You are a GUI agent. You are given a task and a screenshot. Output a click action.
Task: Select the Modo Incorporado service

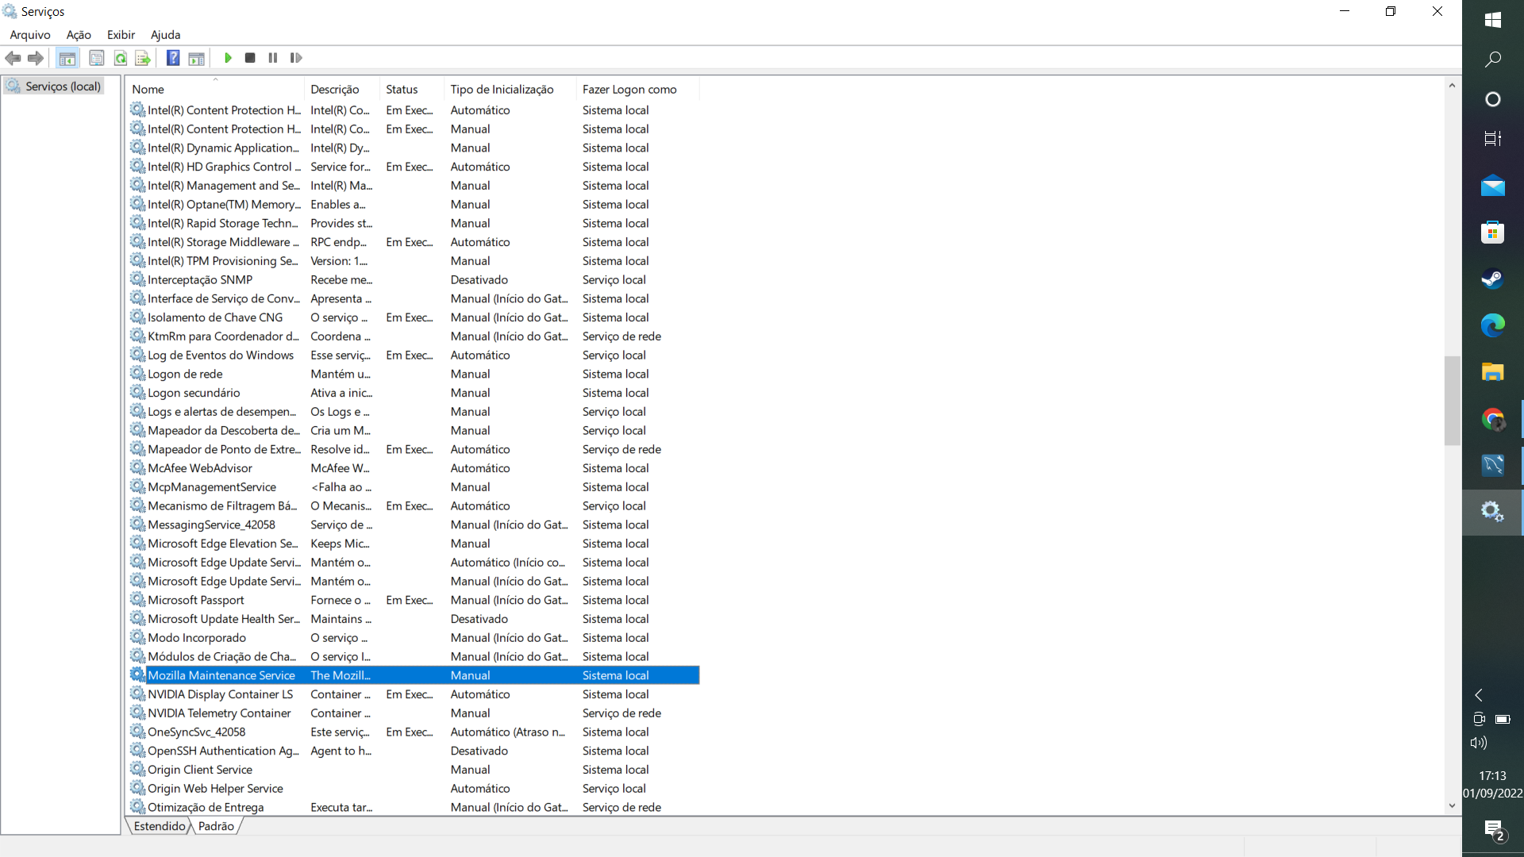(x=414, y=638)
